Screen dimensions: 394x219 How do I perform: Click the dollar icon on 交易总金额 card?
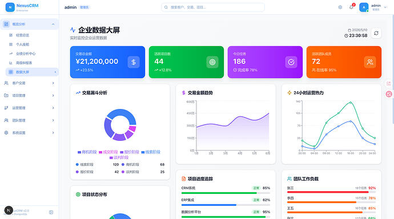134,62
